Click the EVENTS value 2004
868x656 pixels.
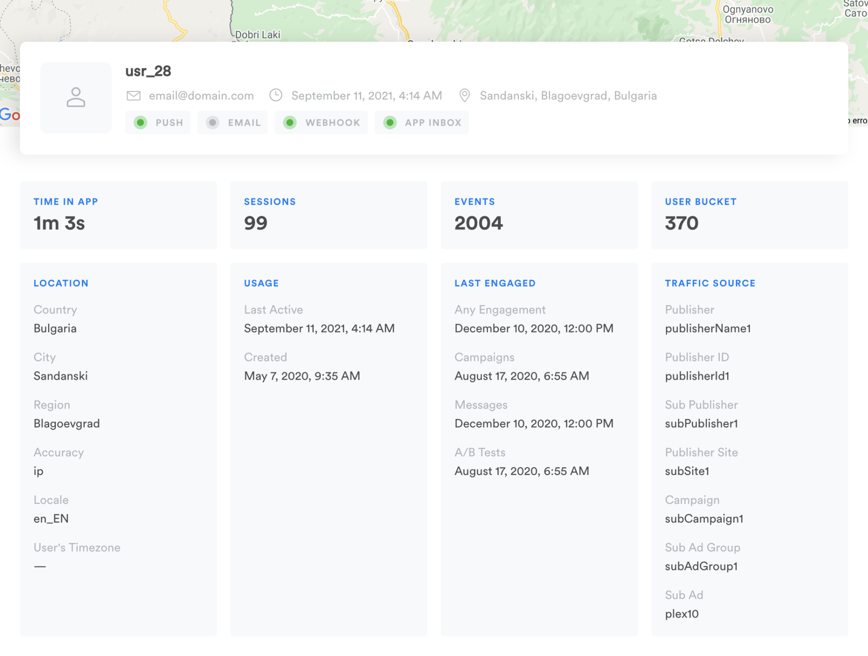click(478, 223)
